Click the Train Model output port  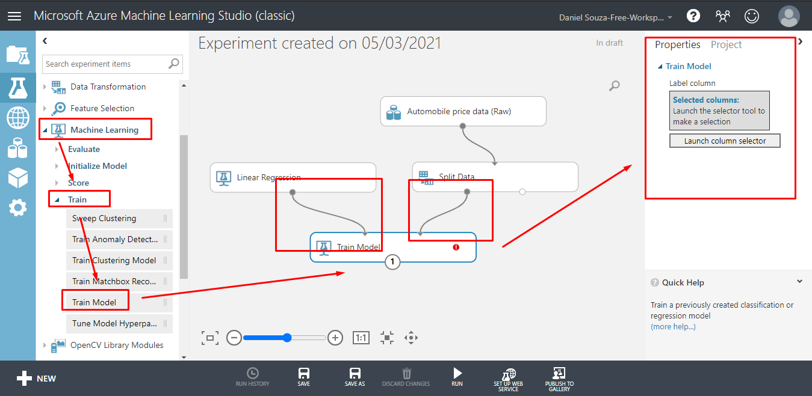392,262
